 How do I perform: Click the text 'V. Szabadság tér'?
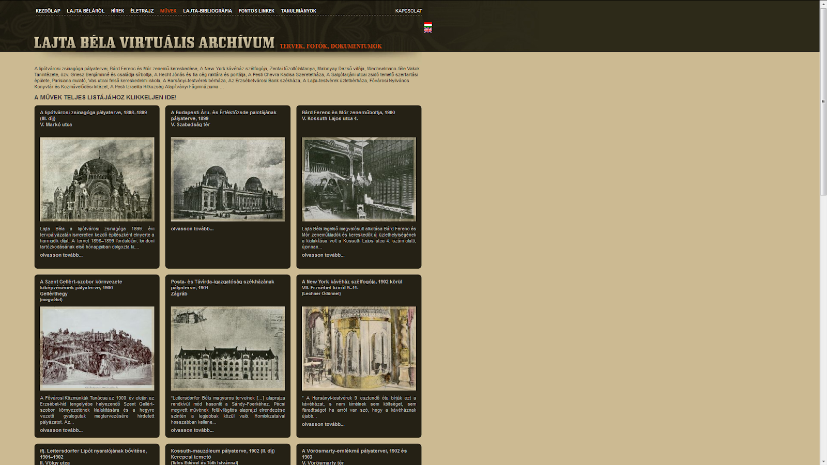(190, 125)
